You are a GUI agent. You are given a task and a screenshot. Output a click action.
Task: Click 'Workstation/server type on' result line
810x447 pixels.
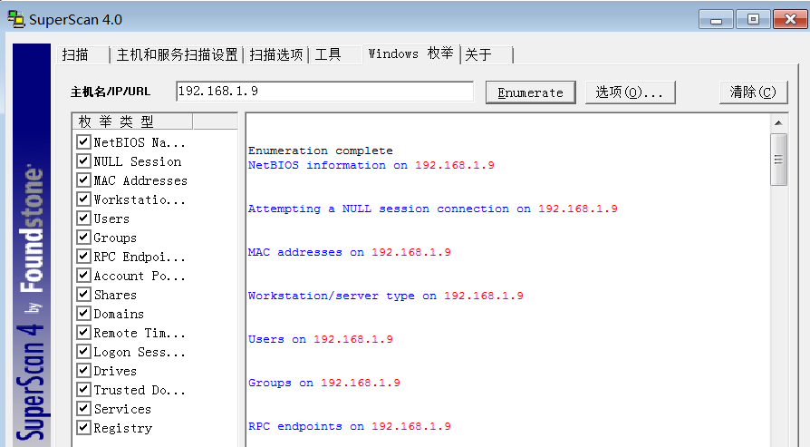(385, 296)
